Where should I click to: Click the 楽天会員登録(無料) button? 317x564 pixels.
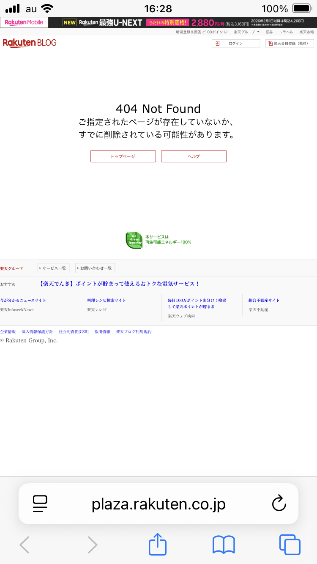290,44
